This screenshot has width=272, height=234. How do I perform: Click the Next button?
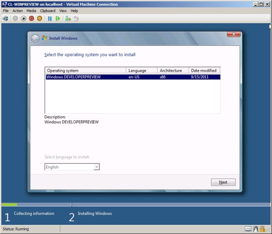pyautogui.click(x=223, y=182)
